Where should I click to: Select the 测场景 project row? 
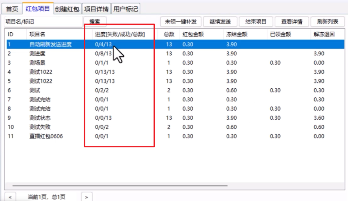pos(175,63)
